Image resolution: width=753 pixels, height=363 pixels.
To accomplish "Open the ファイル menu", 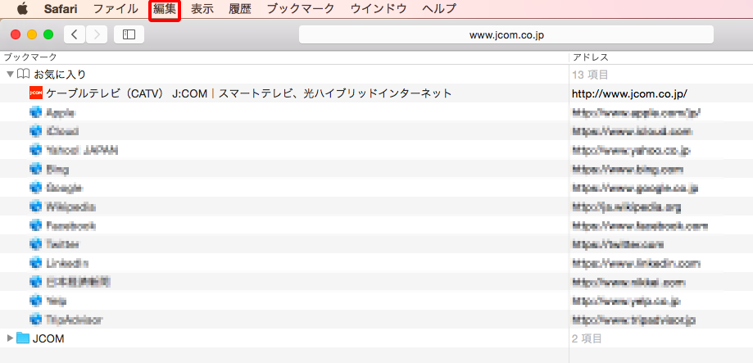I will [116, 9].
